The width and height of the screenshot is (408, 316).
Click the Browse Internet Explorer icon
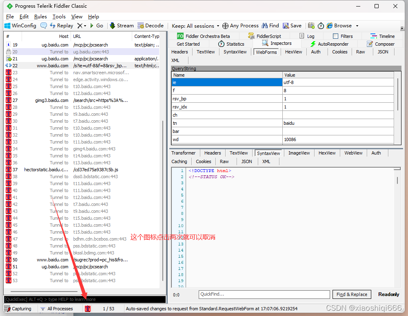[330, 26]
